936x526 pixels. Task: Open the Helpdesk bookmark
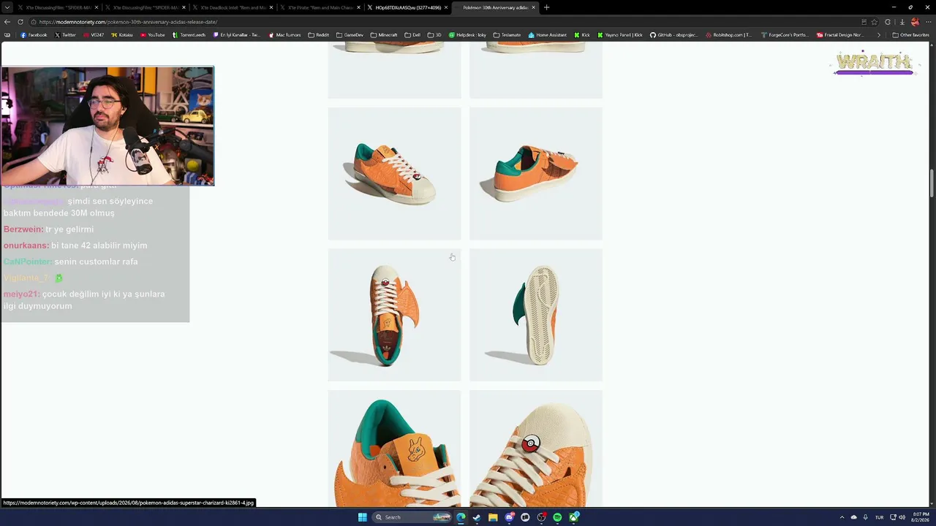pos(467,35)
